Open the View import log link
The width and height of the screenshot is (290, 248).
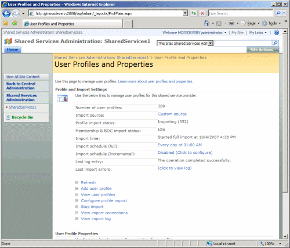pos(96,219)
